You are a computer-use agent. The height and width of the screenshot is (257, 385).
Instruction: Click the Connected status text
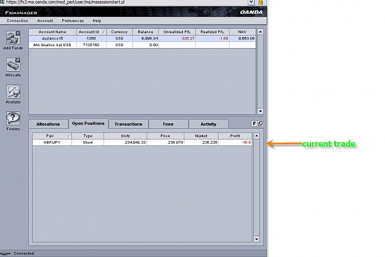click(x=24, y=253)
